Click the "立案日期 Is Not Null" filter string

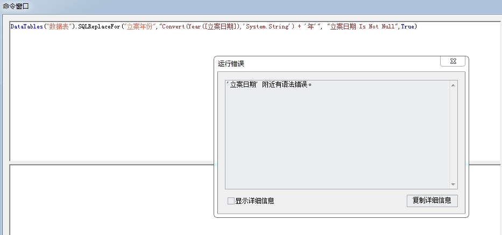coord(363,26)
